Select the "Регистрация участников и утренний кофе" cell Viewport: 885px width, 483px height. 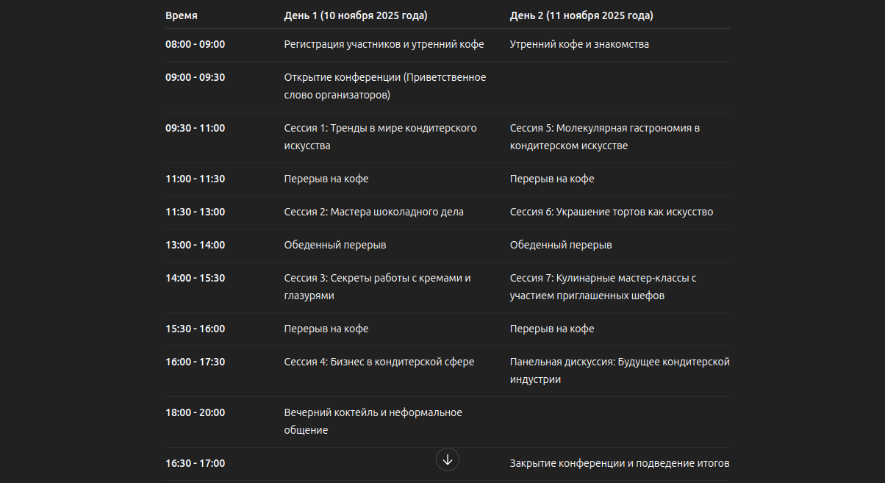[x=384, y=44]
